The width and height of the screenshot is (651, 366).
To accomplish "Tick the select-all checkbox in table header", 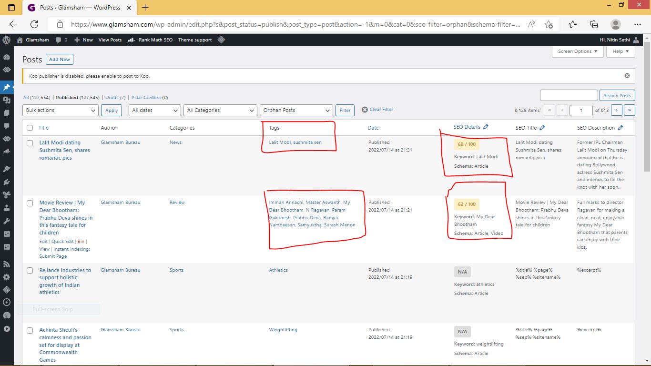I will 30,128.
